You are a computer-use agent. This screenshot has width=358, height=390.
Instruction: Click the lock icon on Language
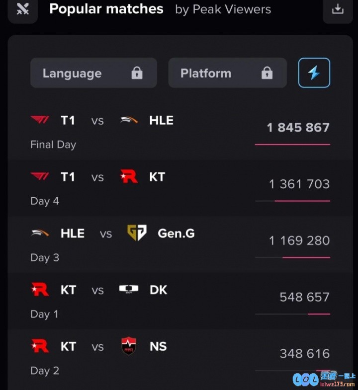(x=137, y=73)
